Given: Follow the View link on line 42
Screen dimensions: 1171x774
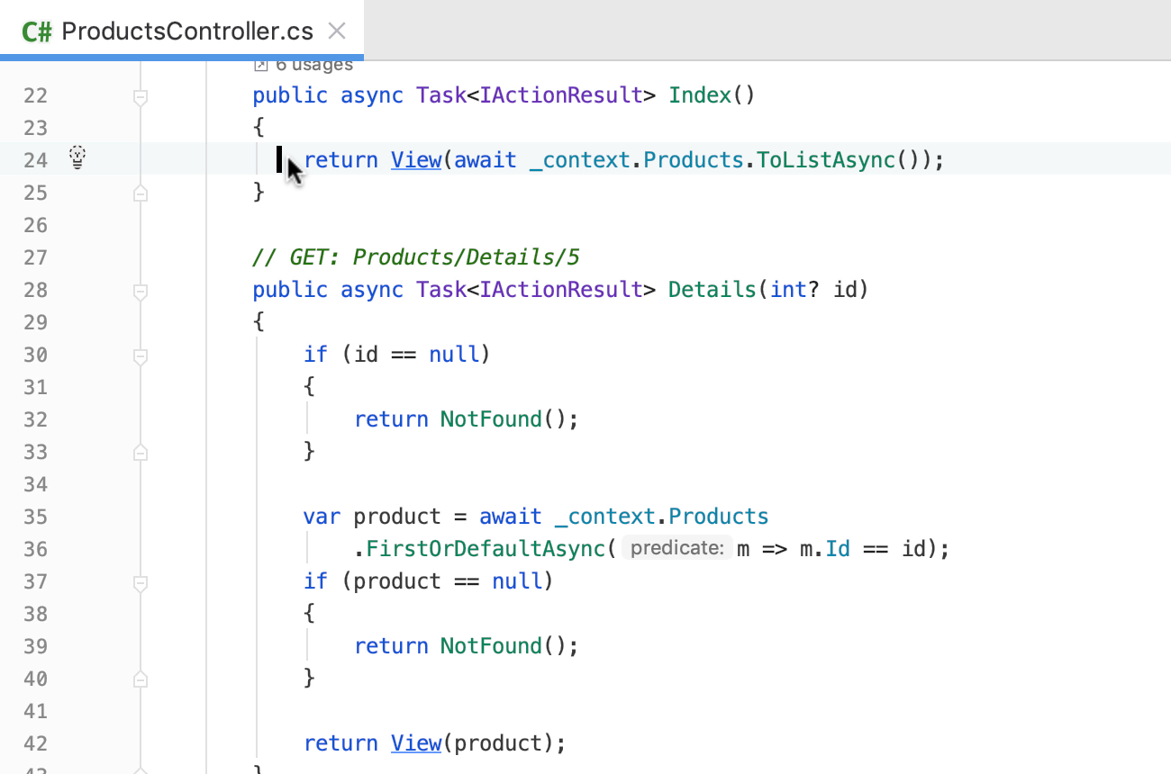Looking at the screenshot, I should click(416, 743).
